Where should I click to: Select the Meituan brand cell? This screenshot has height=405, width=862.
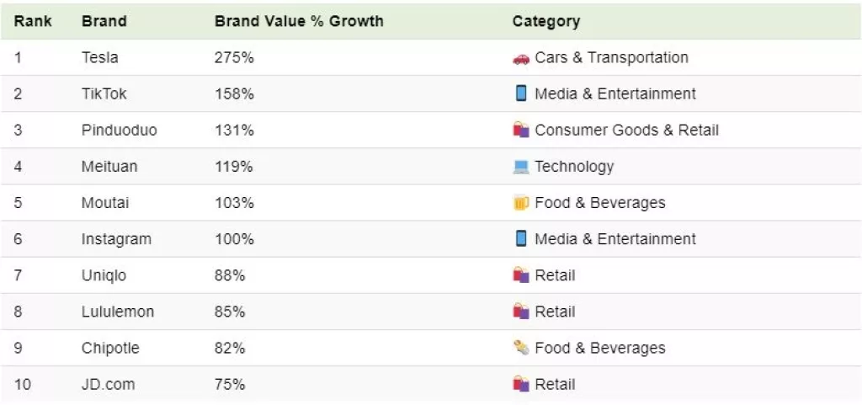point(109,167)
